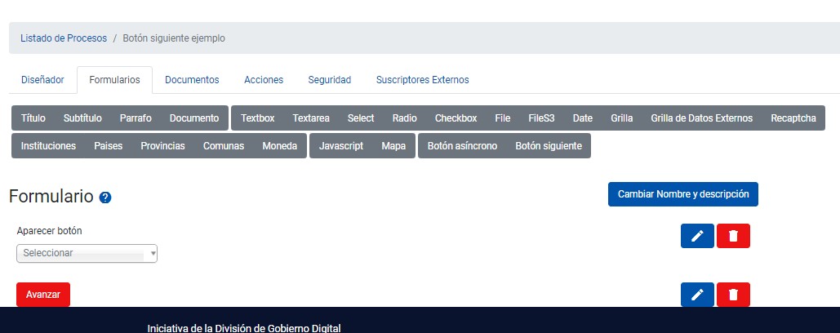Viewport: 840px width, 333px height.
Task: Click Cambiar Nombre y descripción button
Action: 683,194
